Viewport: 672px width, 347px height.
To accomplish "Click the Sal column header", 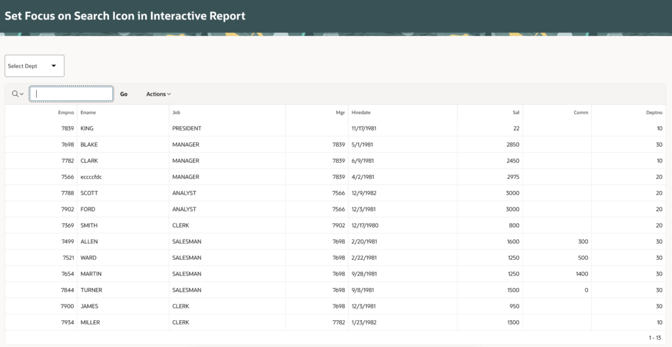I will pyautogui.click(x=516, y=113).
